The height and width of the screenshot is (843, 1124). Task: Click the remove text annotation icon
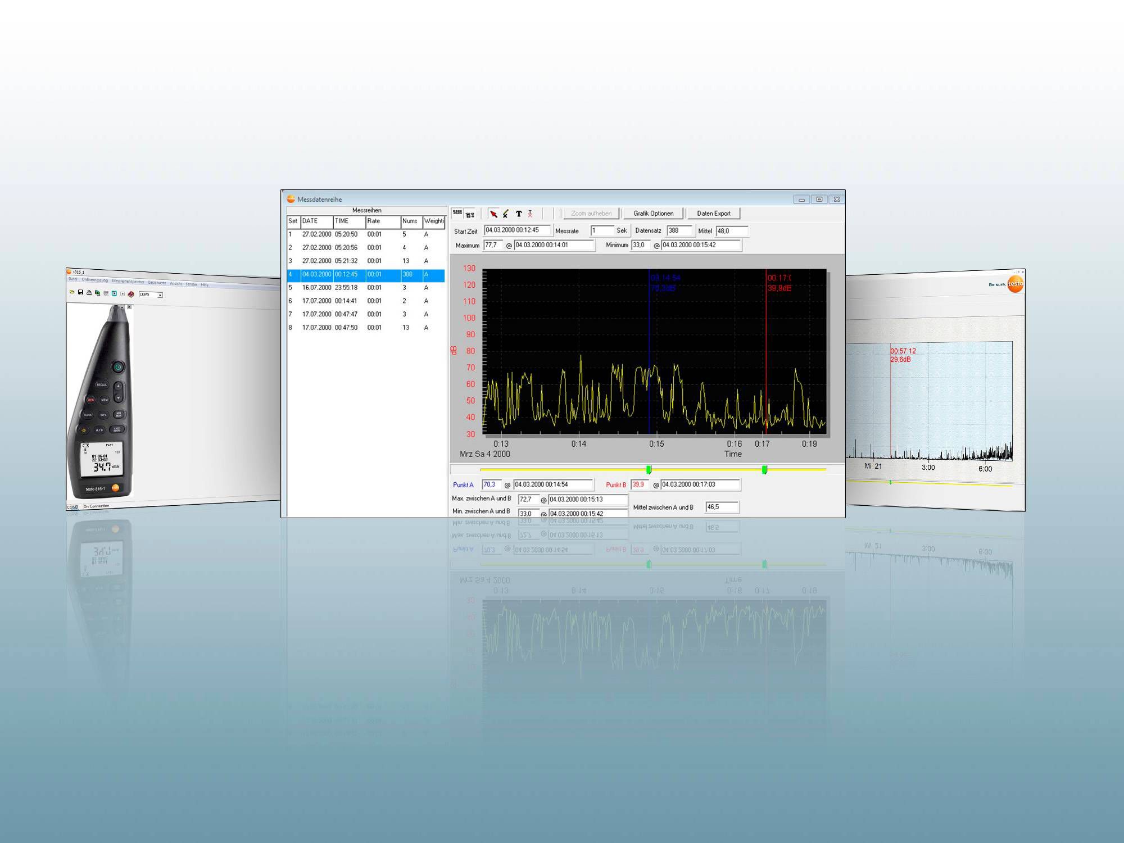click(530, 214)
